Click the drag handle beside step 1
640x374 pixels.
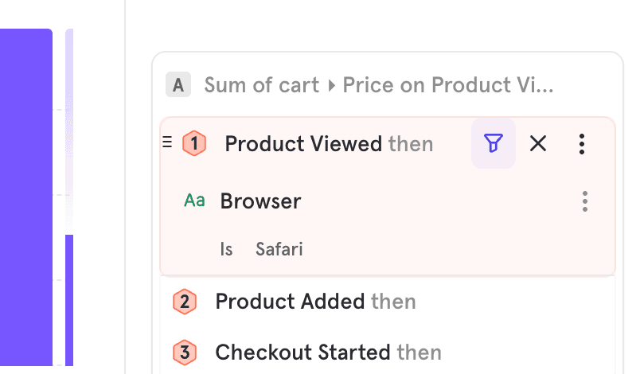pos(167,142)
